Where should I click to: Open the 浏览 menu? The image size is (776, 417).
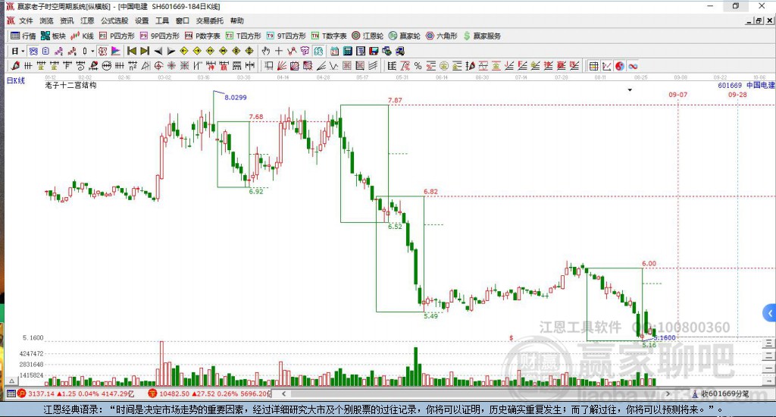point(46,20)
